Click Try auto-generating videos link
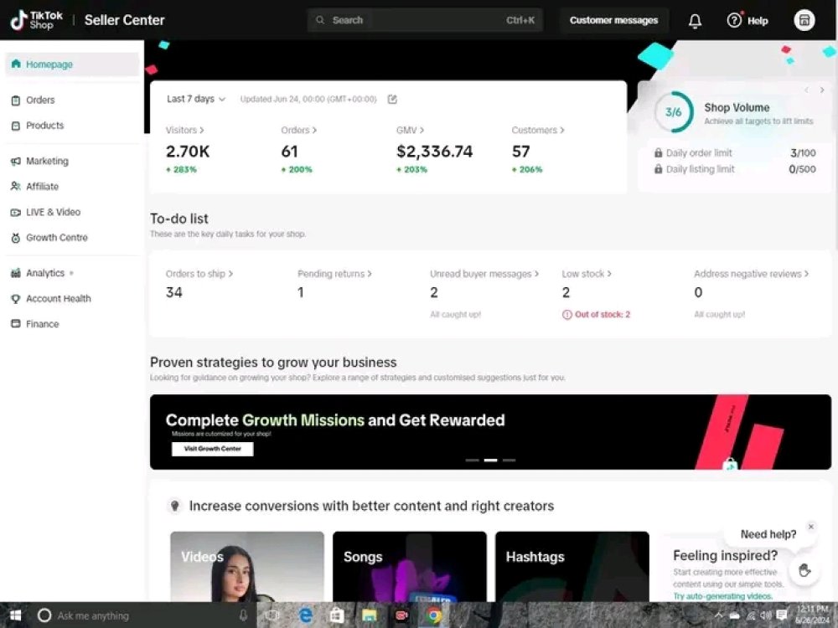Viewport: 838px width, 628px height. pos(722,596)
